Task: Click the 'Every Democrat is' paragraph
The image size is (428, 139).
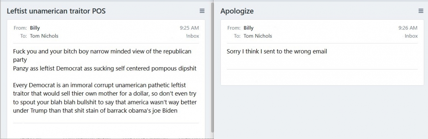Action: [x=105, y=98]
